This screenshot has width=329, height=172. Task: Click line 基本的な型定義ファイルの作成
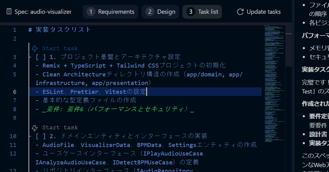(86, 101)
